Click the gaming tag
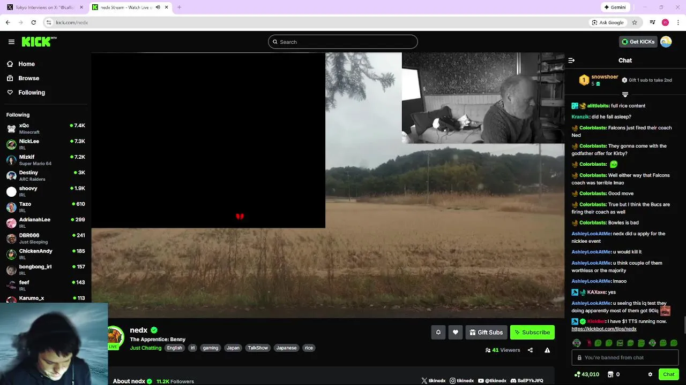The image size is (686, 385). click(211, 348)
